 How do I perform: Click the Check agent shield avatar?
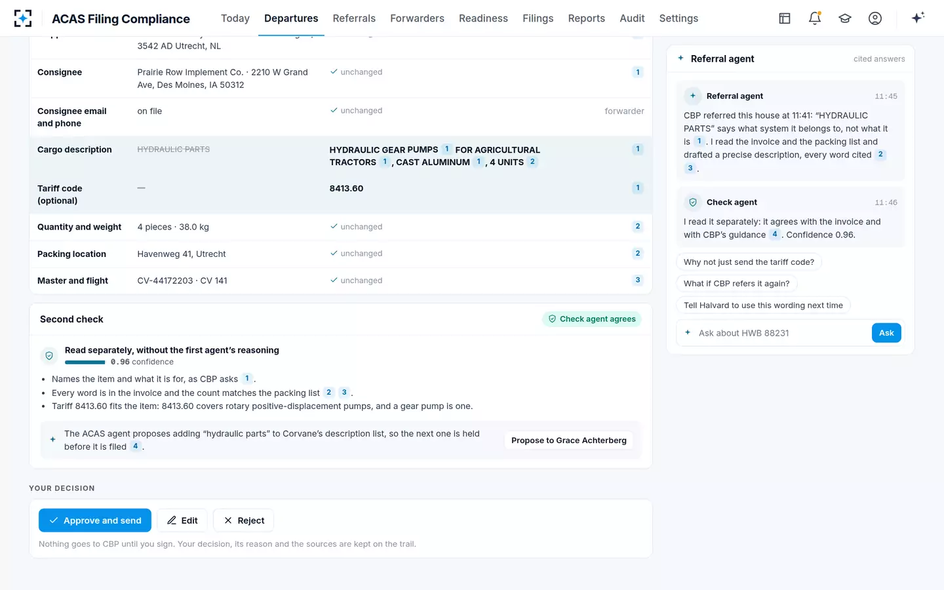(x=693, y=203)
